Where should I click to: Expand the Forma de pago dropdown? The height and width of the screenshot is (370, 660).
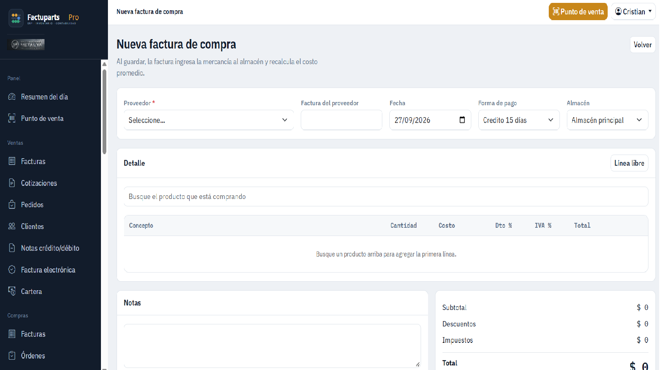click(x=519, y=120)
